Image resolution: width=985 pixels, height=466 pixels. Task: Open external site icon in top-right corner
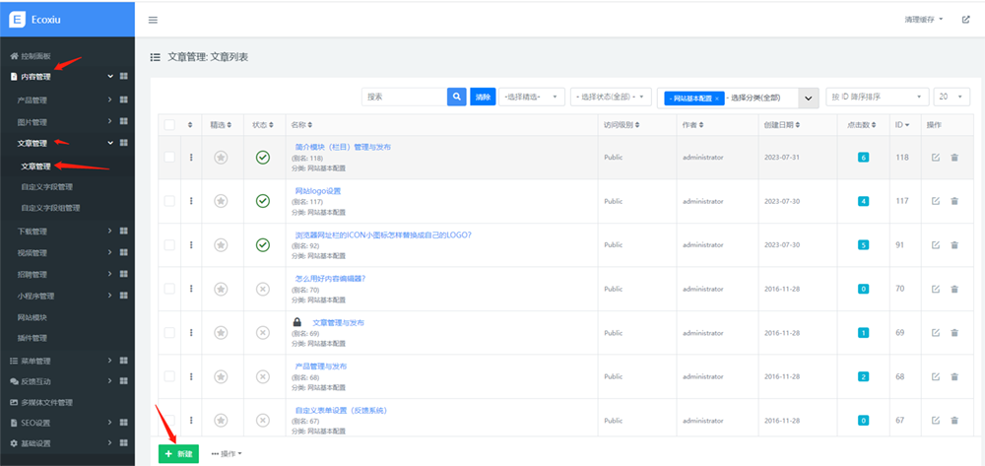965,20
